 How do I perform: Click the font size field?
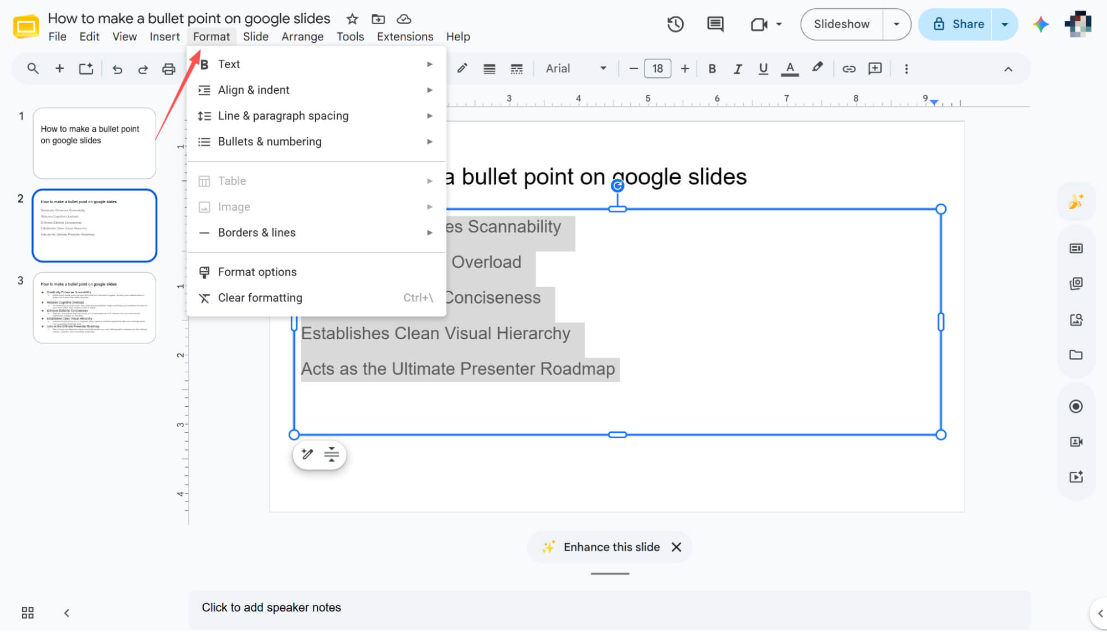tap(657, 69)
